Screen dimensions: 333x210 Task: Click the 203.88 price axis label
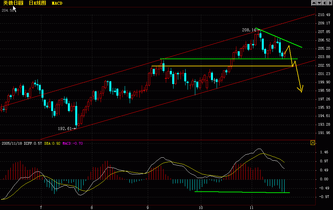[x=324, y=57]
